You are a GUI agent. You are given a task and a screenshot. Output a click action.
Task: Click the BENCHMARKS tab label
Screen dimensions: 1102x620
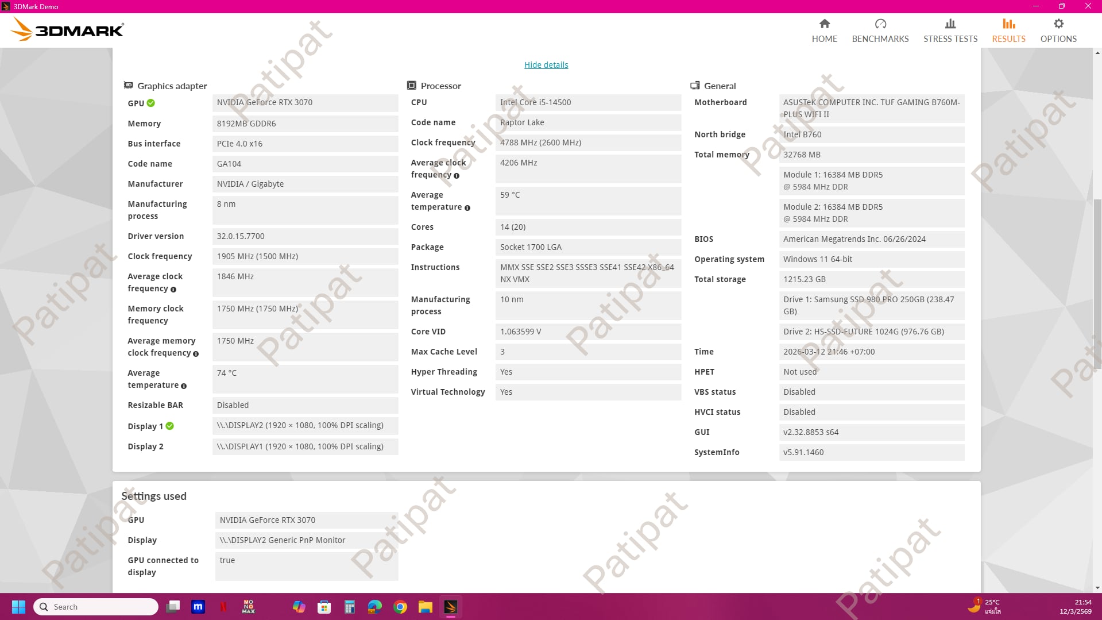tap(880, 39)
